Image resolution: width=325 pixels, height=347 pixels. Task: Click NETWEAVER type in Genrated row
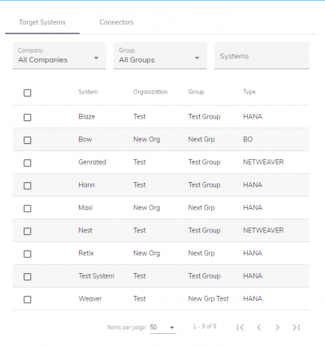pyautogui.click(x=263, y=162)
